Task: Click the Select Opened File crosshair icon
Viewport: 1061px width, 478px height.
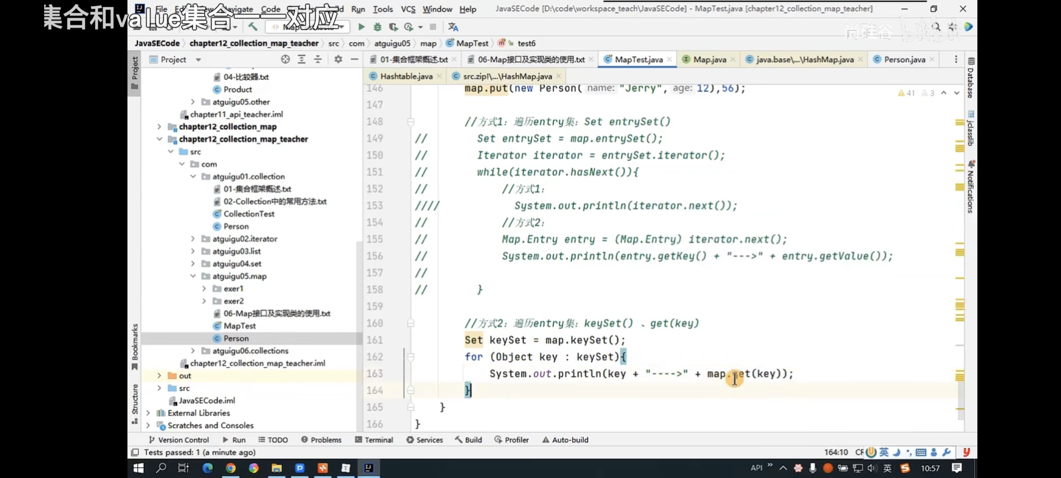Action: tap(285, 59)
